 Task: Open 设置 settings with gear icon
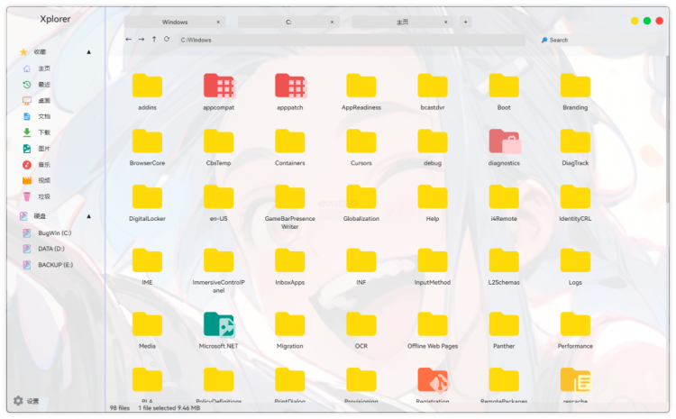pos(26,401)
